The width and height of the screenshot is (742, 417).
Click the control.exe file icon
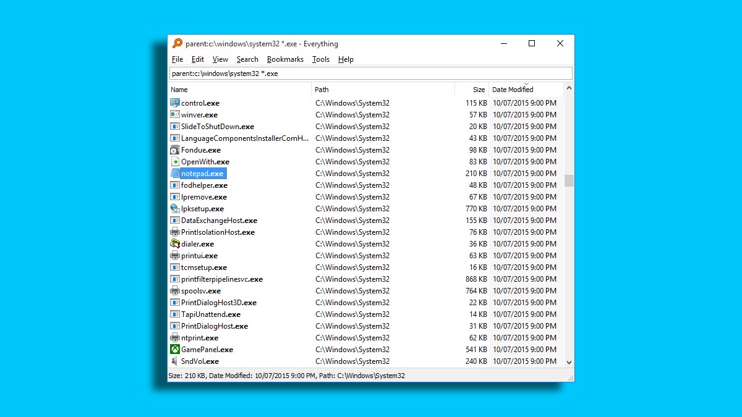tap(175, 103)
